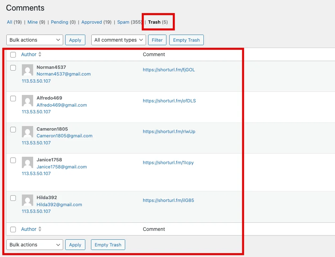Select the checkbox next to Hilda392

[13, 198]
